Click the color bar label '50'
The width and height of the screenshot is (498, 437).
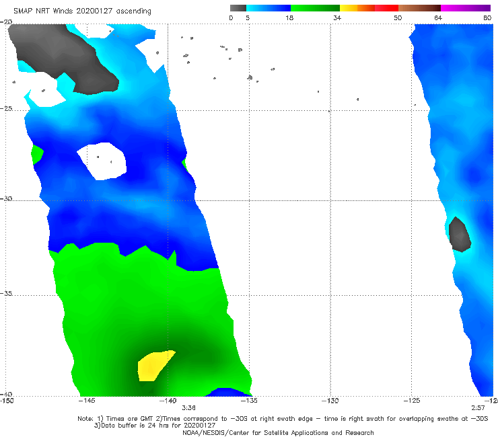[398, 17]
